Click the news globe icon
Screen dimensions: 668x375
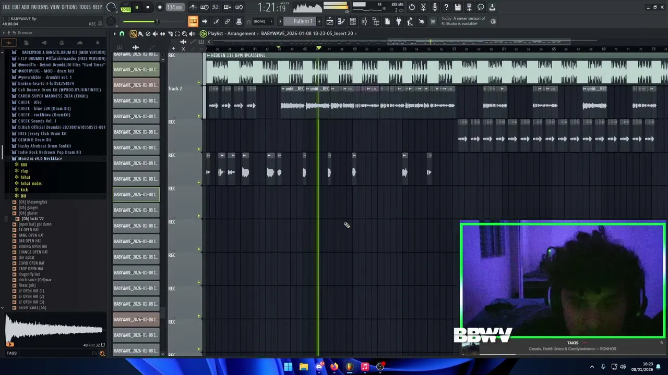493,21
